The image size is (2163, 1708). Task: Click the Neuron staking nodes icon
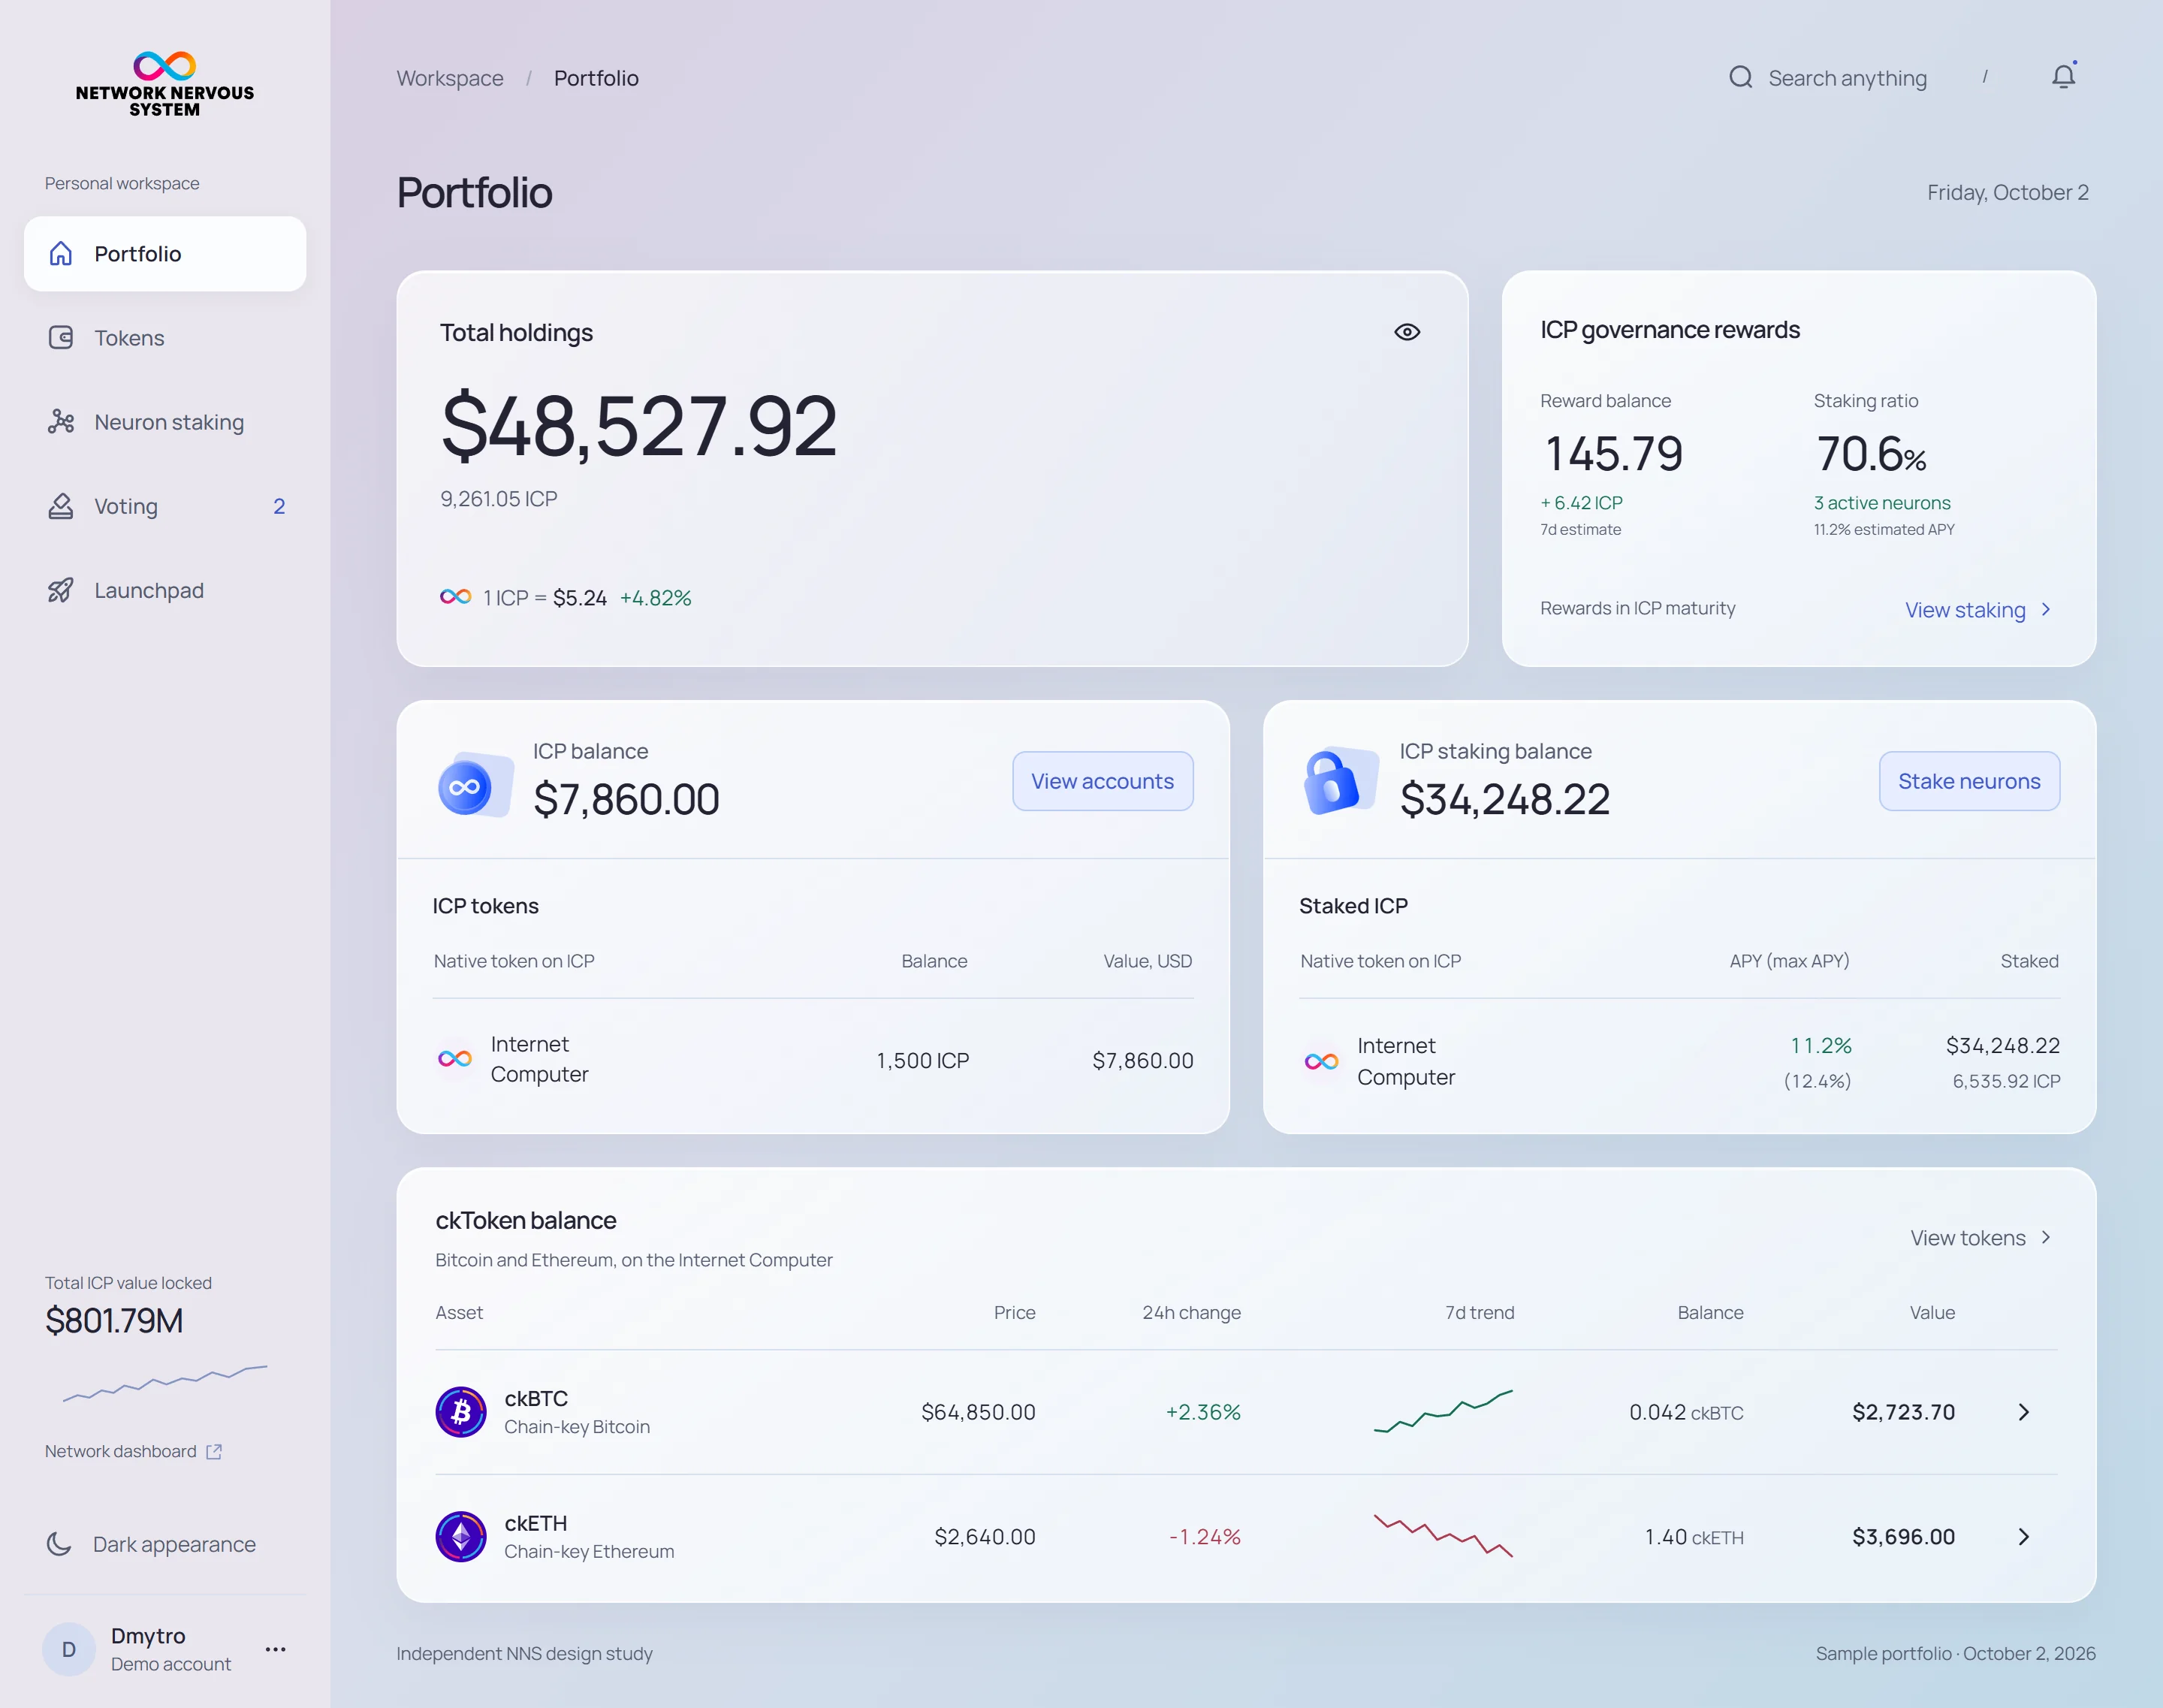coord(61,422)
